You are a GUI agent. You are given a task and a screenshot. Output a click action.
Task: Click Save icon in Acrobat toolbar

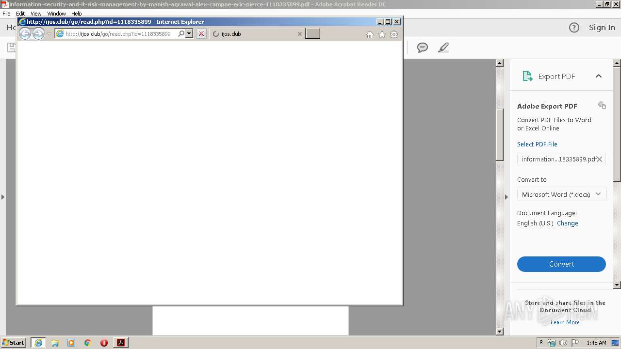coord(11,48)
